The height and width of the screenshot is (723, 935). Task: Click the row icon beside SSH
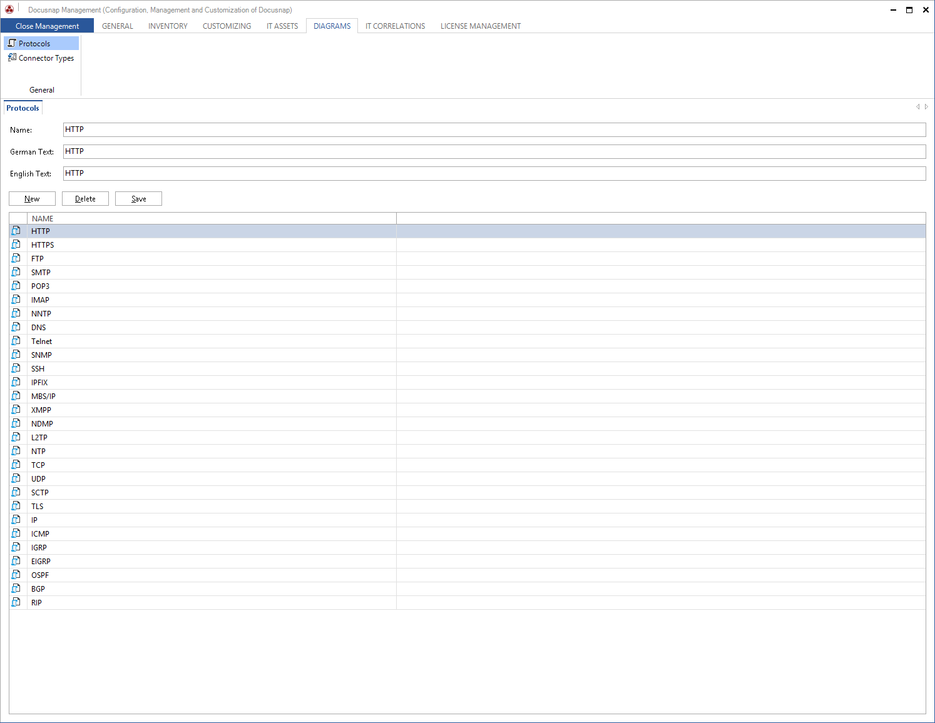pyautogui.click(x=16, y=368)
